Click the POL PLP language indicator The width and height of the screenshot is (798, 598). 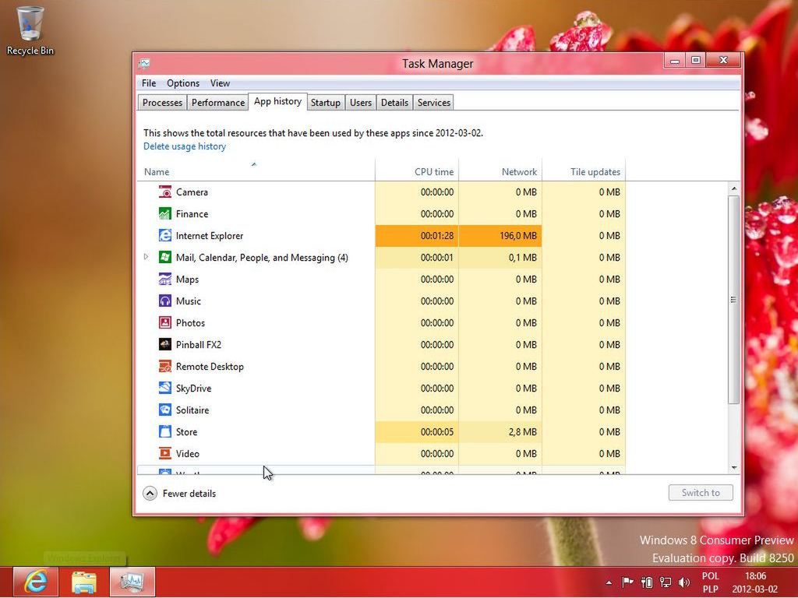pos(711,582)
